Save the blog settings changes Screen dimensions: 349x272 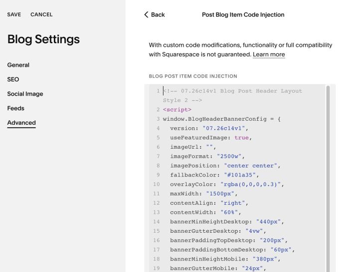click(14, 14)
